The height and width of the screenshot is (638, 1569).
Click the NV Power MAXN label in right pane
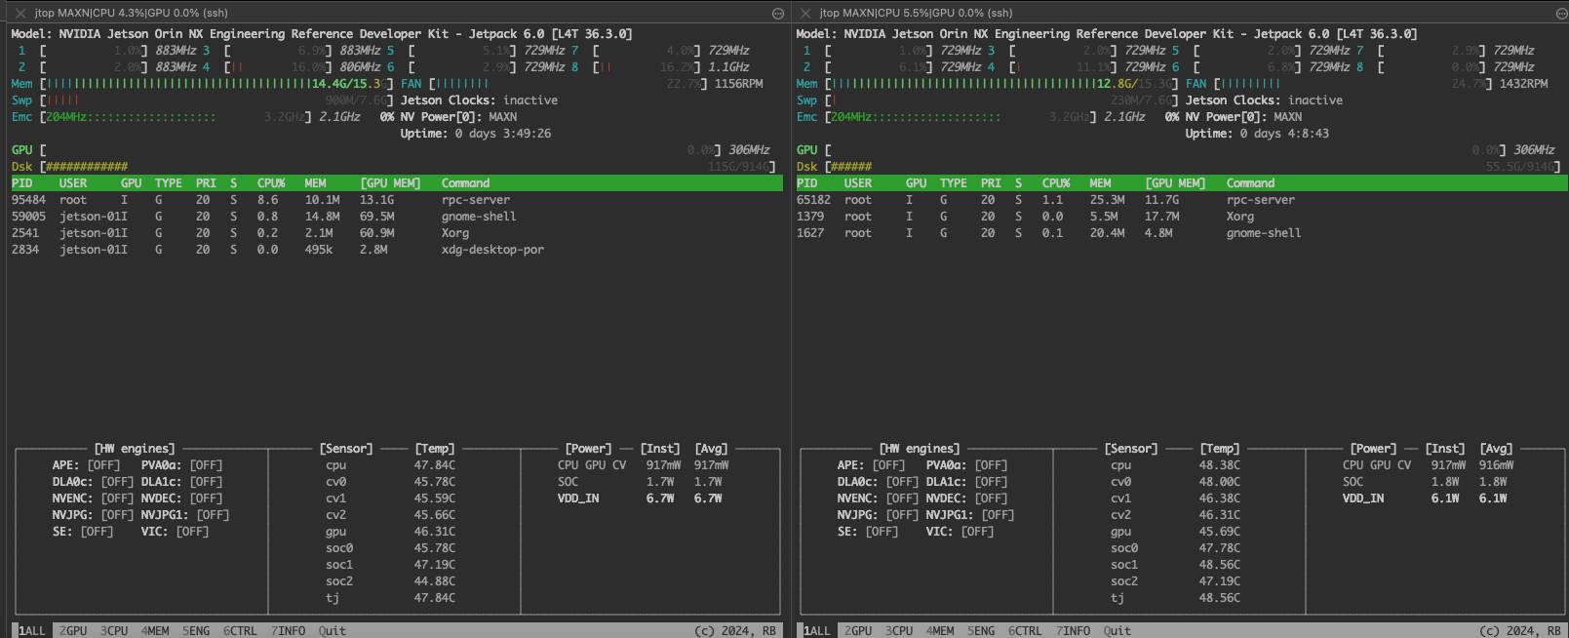pyautogui.click(x=1243, y=117)
